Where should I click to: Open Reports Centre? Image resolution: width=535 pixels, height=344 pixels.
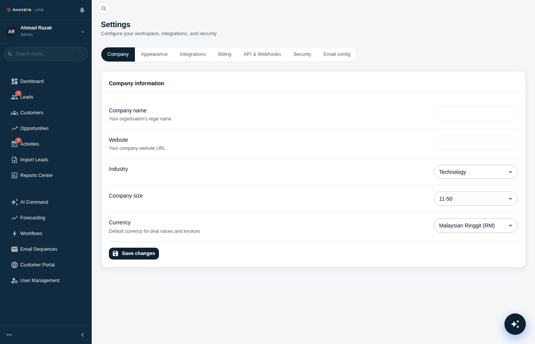coord(46,175)
